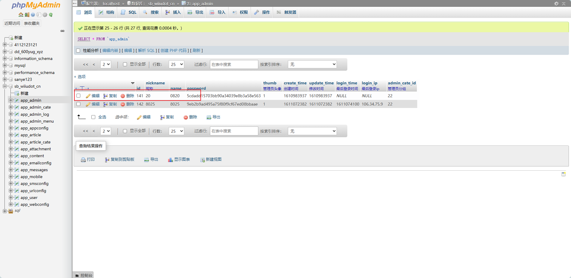Enable the 性能分析 profiling checkbox
571x278 pixels.
(78, 51)
